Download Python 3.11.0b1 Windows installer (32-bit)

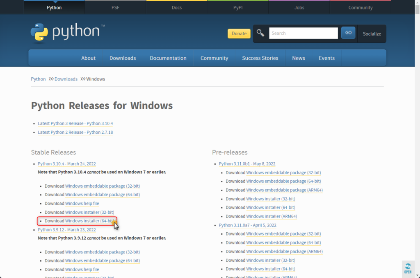tap(271, 199)
